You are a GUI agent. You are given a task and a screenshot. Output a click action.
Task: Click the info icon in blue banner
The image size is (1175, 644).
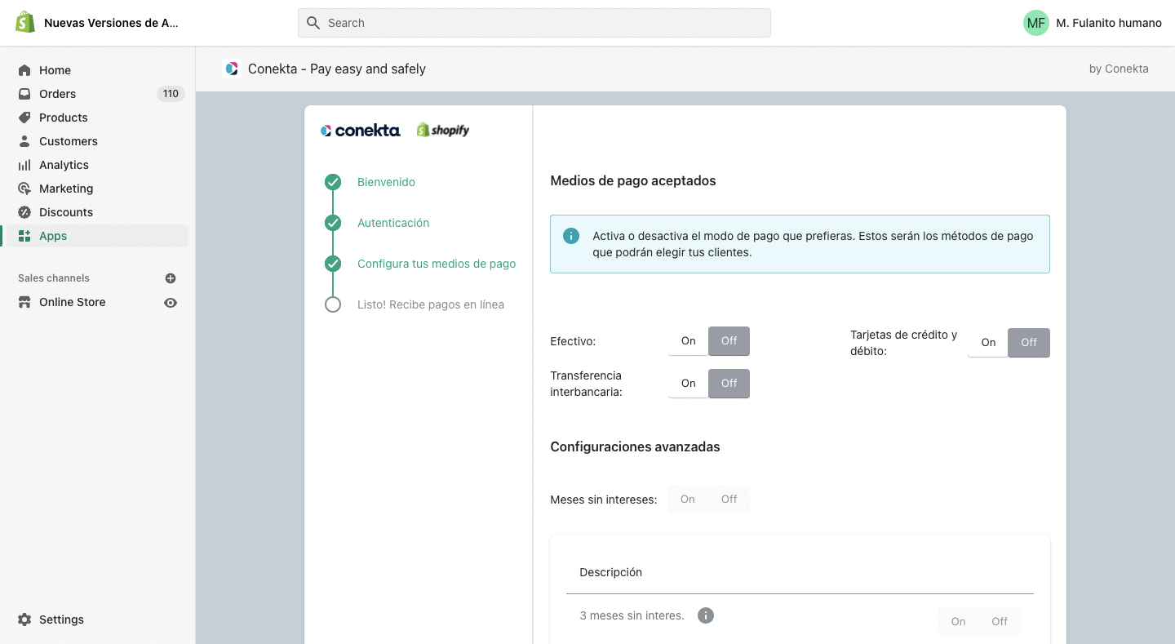(571, 236)
